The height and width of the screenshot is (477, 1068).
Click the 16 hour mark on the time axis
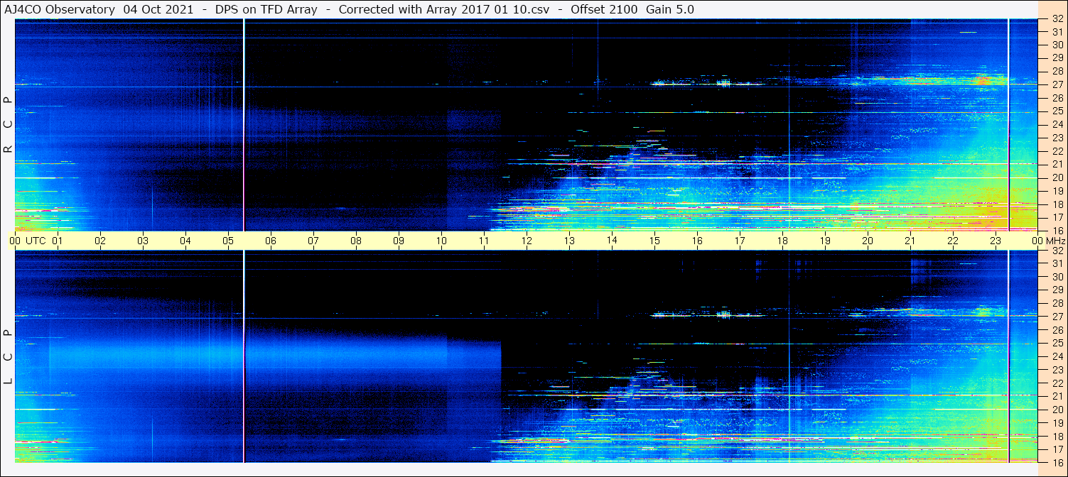tap(697, 241)
